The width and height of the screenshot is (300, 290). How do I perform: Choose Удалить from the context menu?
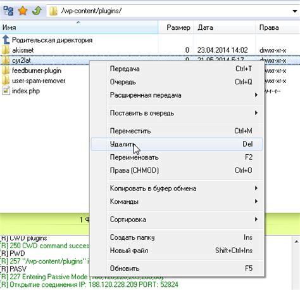tap(177, 144)
